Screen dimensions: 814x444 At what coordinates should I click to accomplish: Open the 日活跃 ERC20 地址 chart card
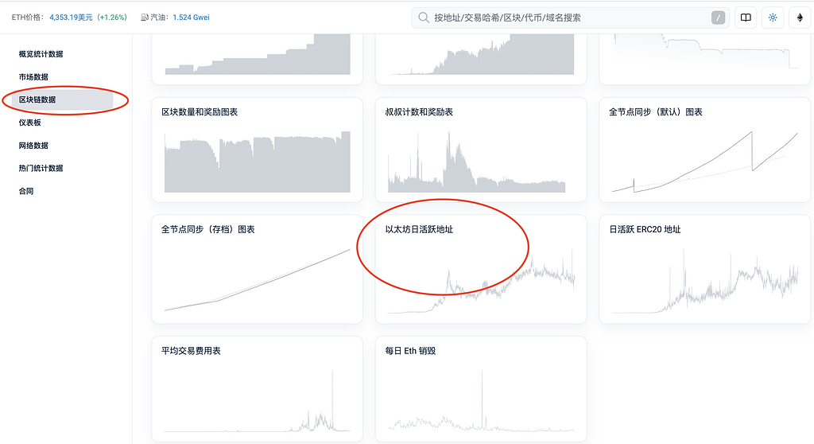point(704,269)
